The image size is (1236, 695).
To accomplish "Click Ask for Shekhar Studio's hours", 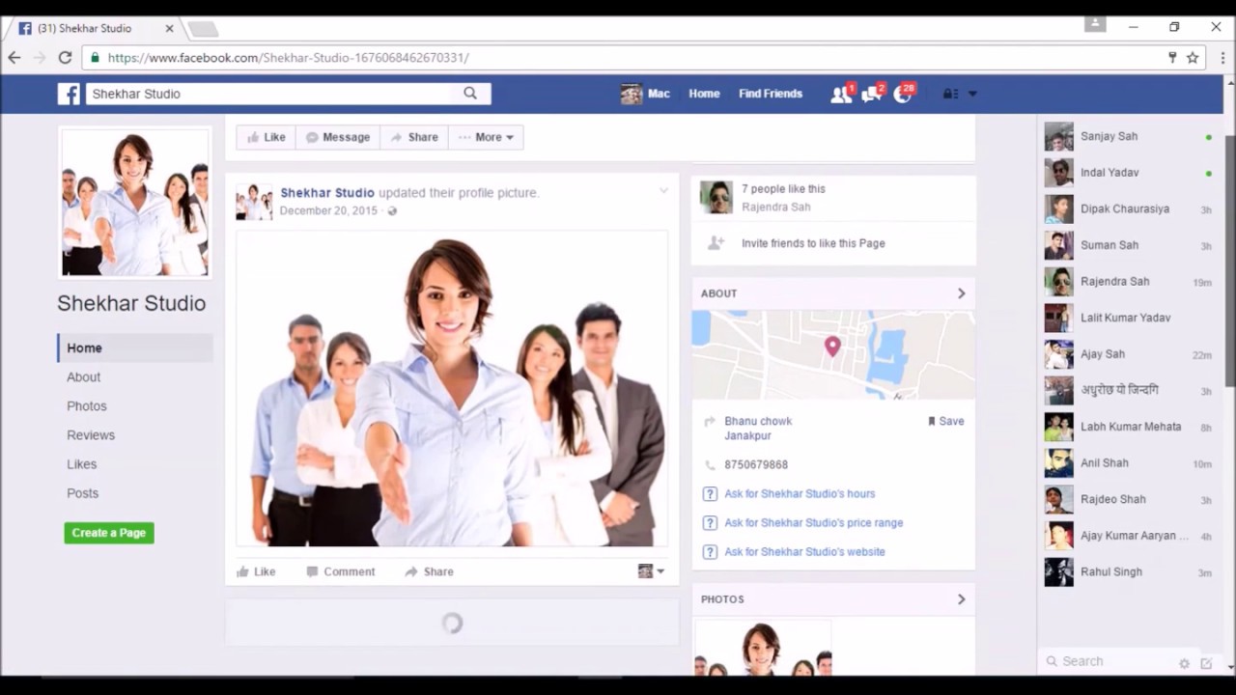I will click(800, 493).
